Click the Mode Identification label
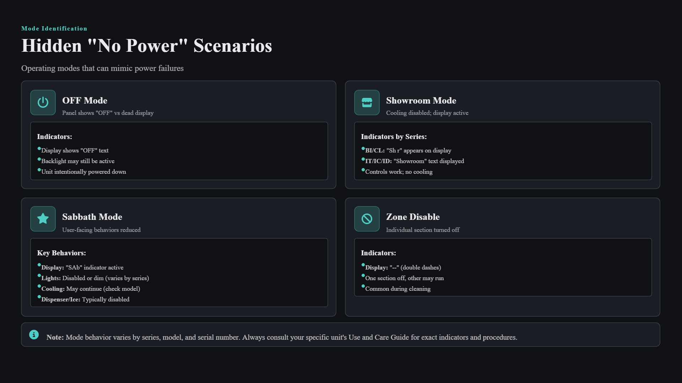 [54, 28]
